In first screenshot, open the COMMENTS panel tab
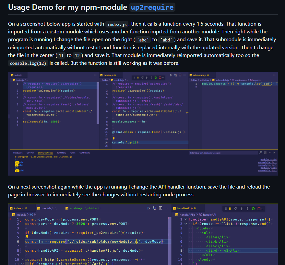 [85, 153]
